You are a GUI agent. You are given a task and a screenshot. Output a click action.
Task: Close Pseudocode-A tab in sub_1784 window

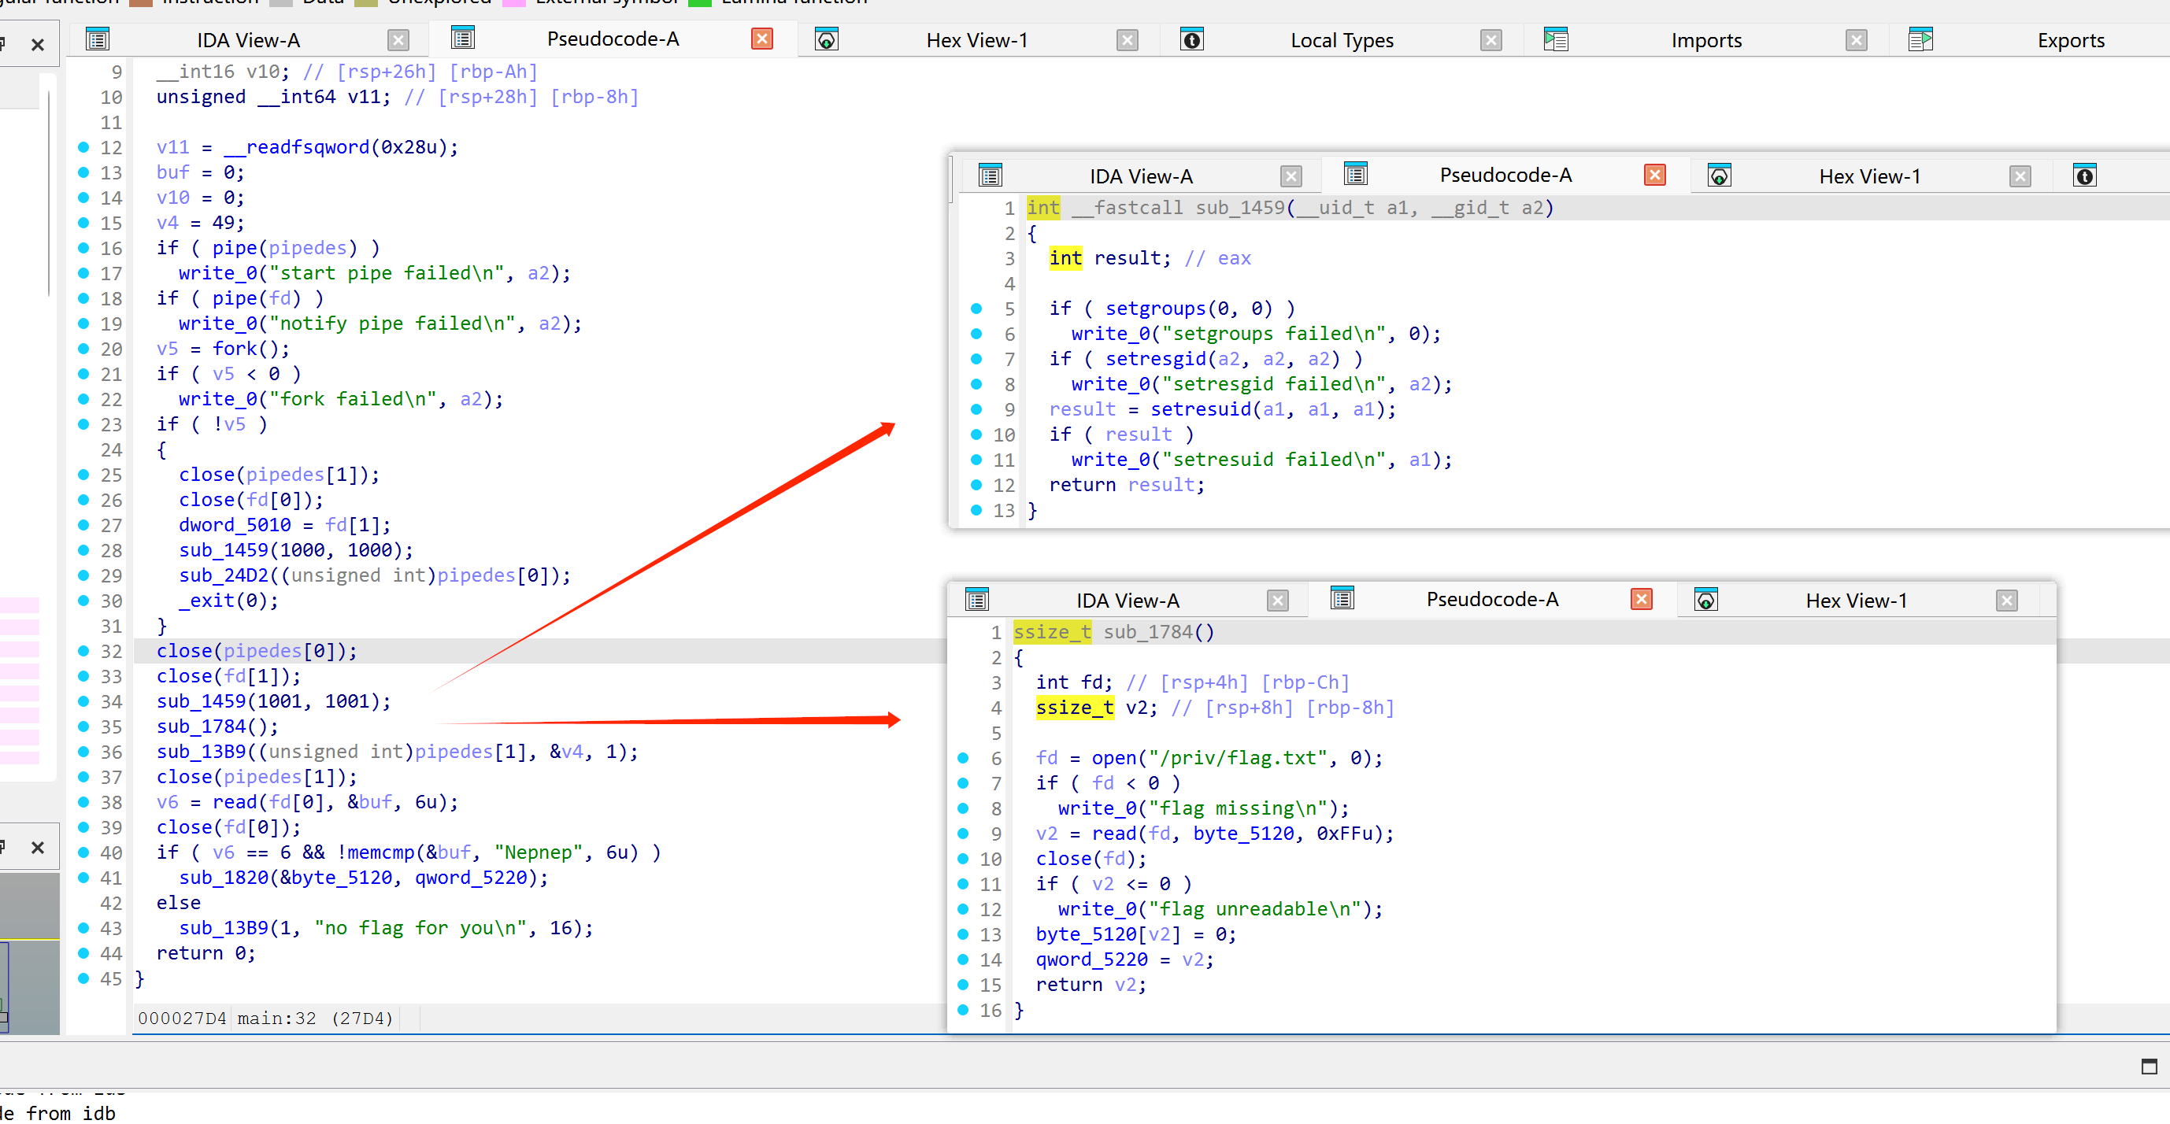point(1641,599)
